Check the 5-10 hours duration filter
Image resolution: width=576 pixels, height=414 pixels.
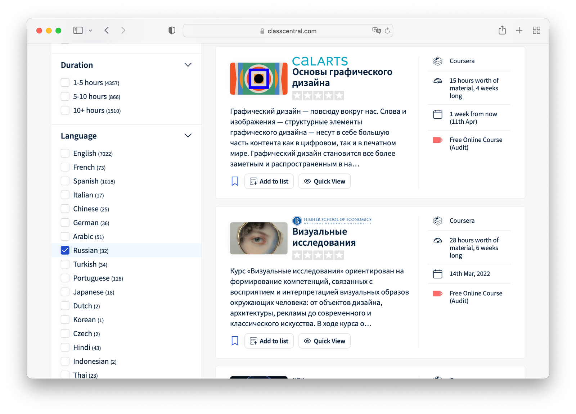pyautogui.click(x=65, y=96)
